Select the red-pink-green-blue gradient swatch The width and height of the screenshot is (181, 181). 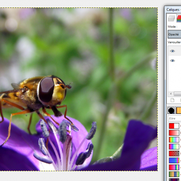point(174,167)
